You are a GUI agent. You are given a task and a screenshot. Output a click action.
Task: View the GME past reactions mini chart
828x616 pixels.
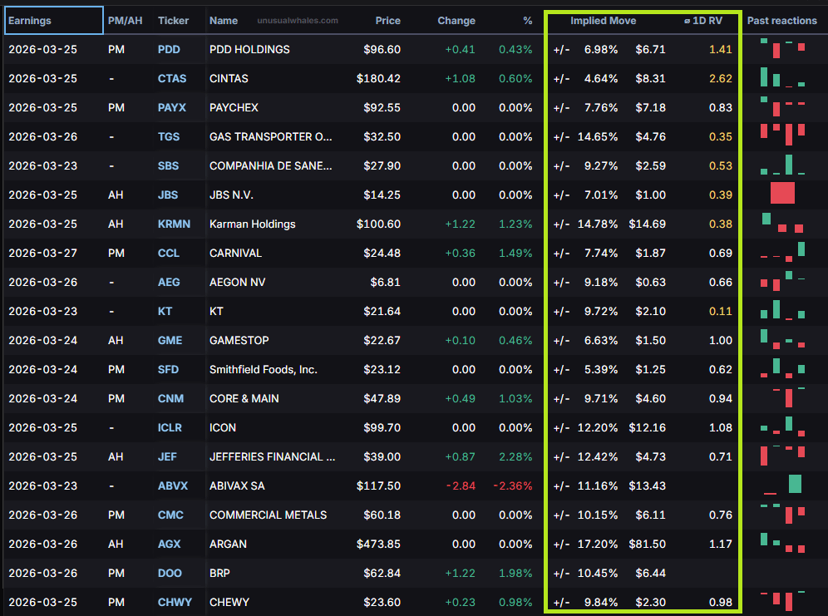coord(782,339)
